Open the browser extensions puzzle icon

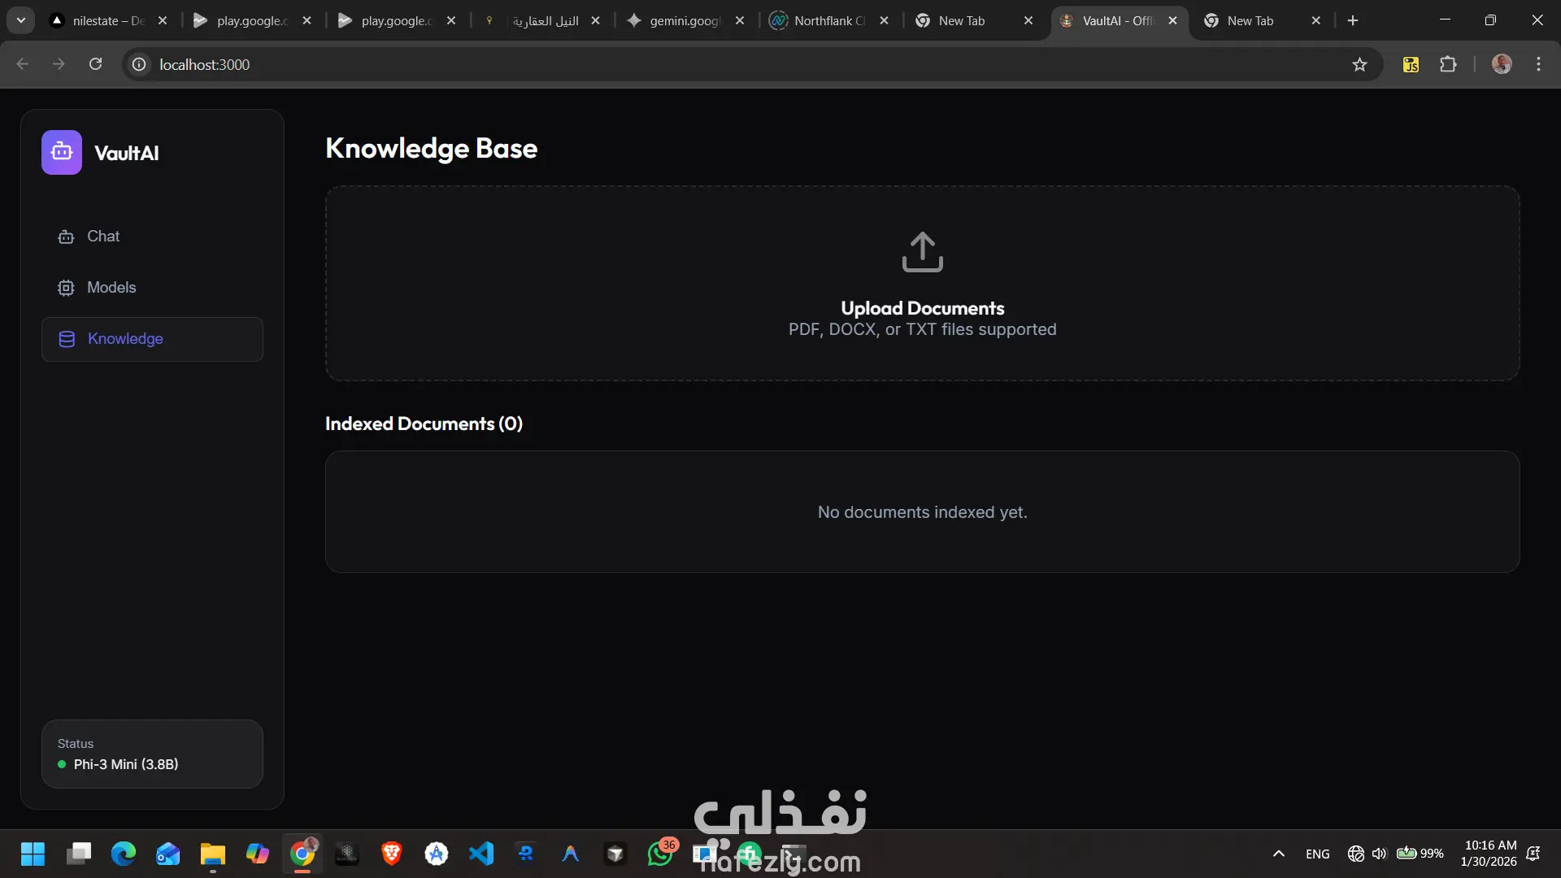[x=1448, y=64]
